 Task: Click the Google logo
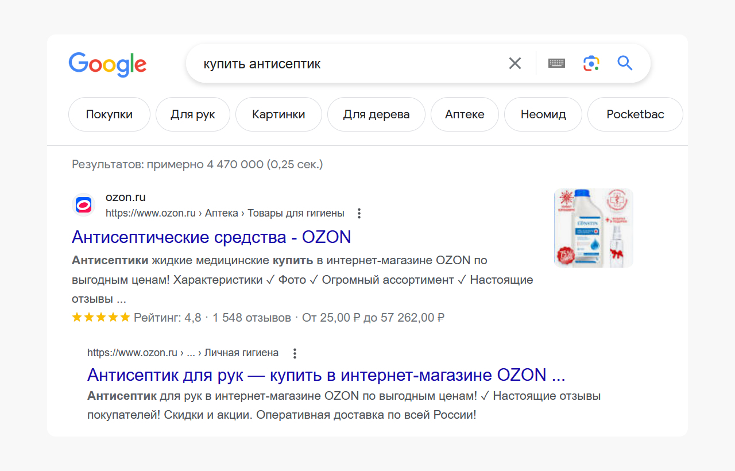(107, 64)
